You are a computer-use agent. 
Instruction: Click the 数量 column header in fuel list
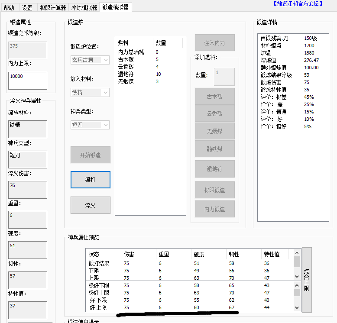(168, 43)
